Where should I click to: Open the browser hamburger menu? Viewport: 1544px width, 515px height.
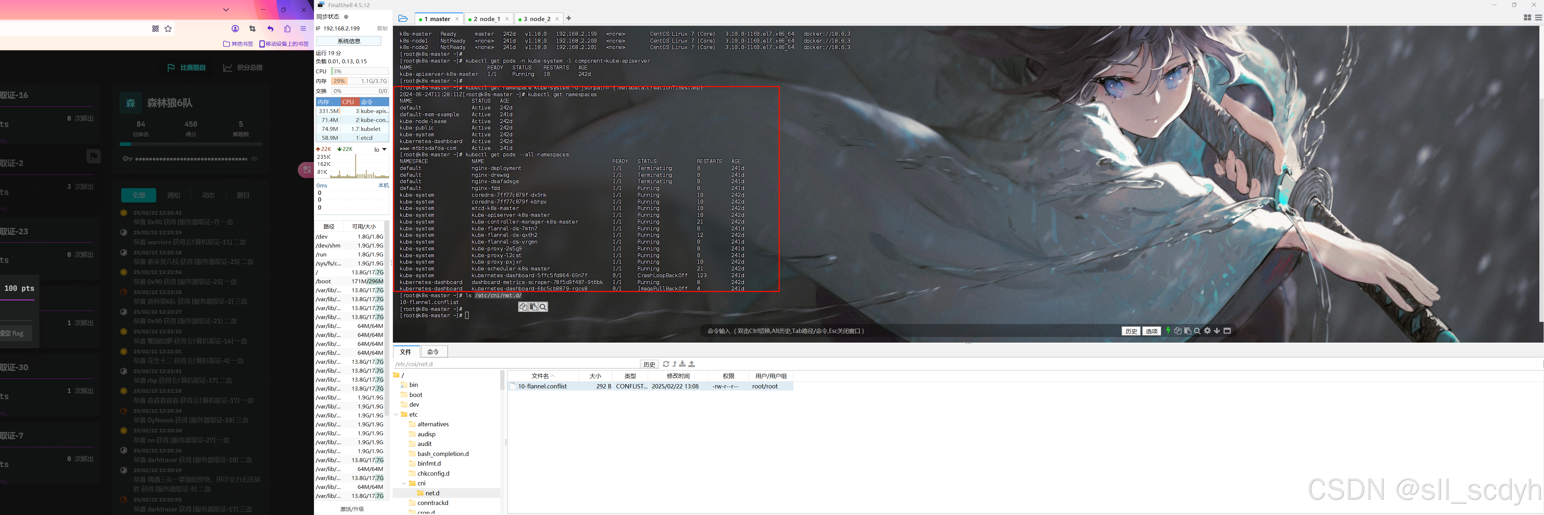point(303,29)
